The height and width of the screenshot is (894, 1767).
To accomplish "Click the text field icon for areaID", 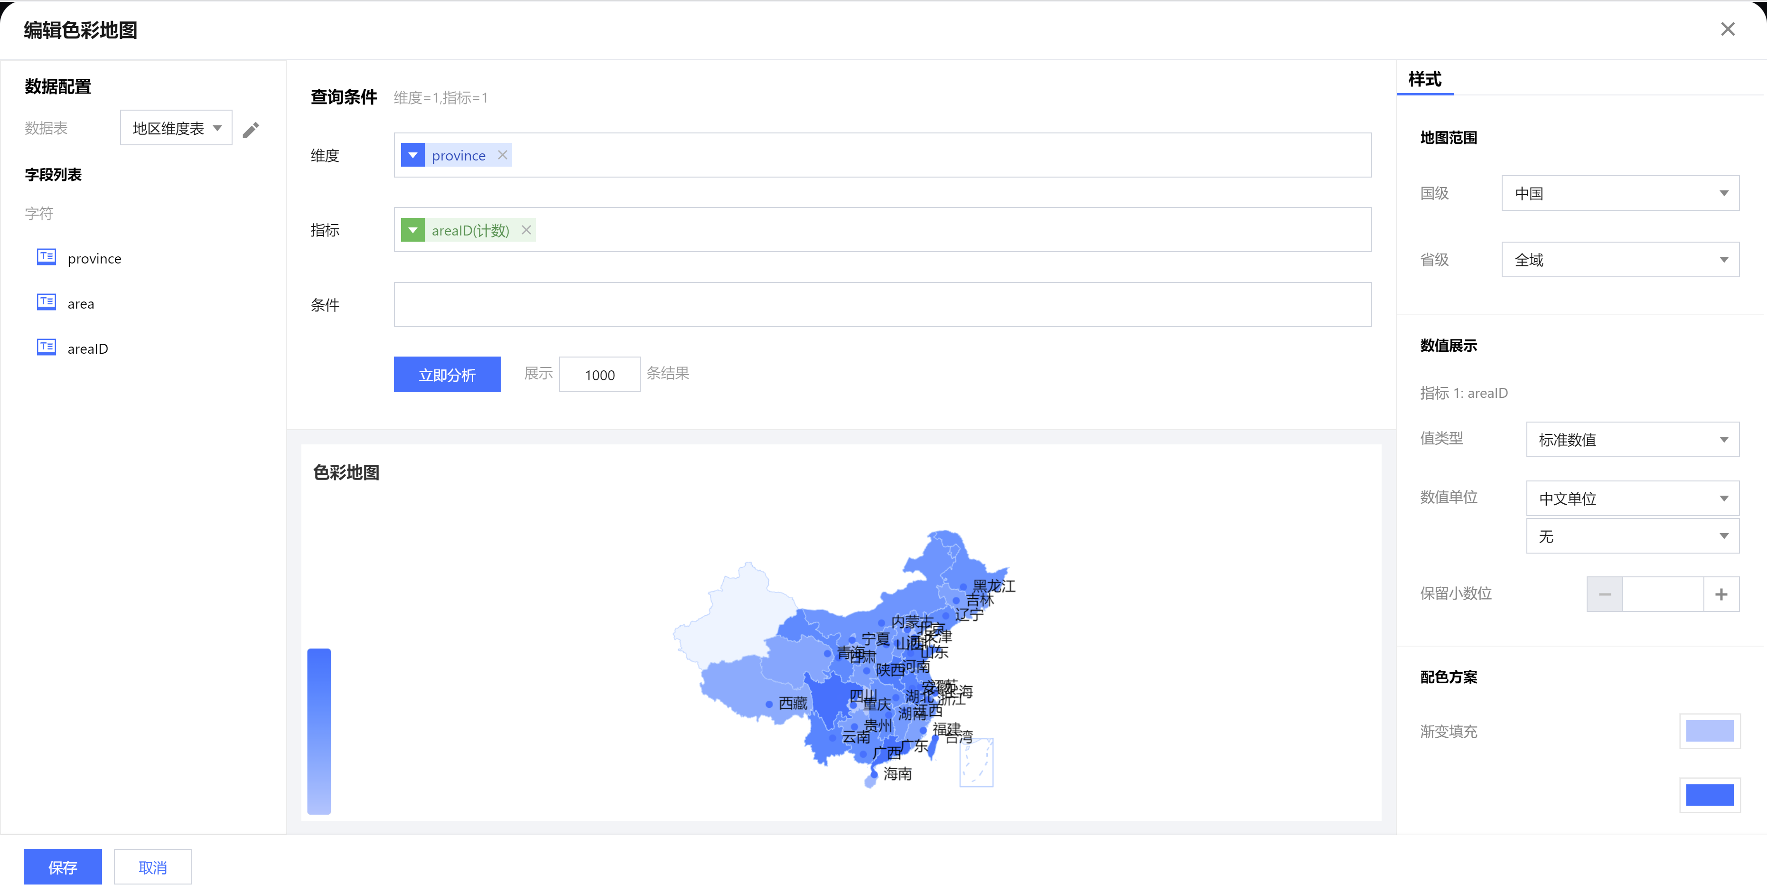I will (46, 347).
